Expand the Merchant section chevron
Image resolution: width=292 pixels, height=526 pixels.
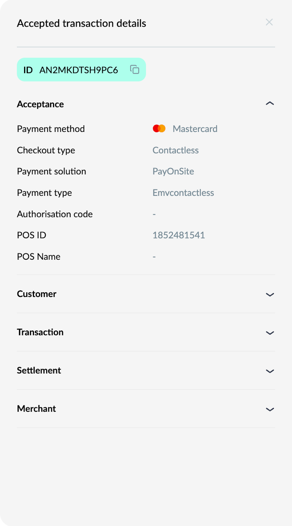pyautogui.click(x=270, y=409)
